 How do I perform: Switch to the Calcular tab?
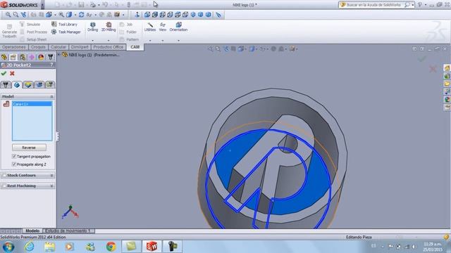[58, 47]
